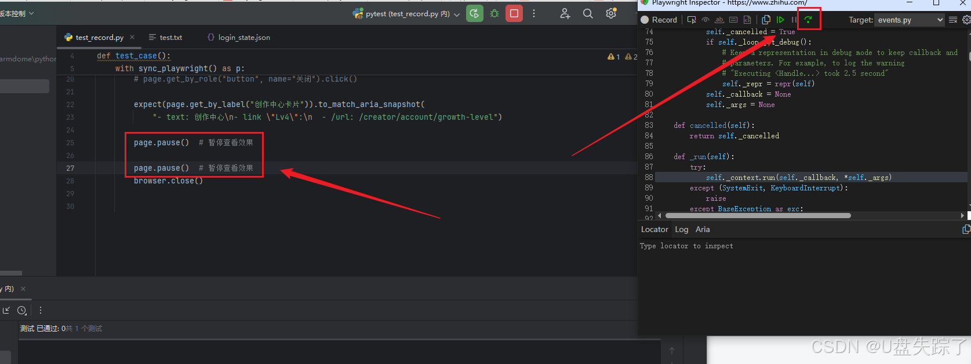
Task: Open the pytest run configuration dropdown
Action: 406,14
